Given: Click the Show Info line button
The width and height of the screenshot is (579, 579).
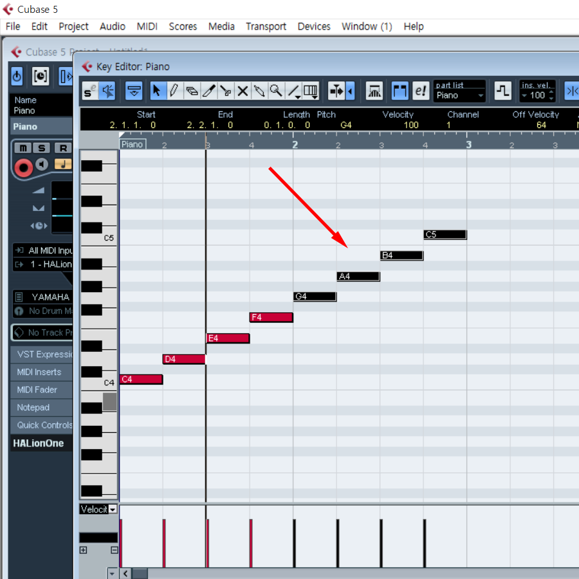Looking at the screenshot, I should 134,91.
